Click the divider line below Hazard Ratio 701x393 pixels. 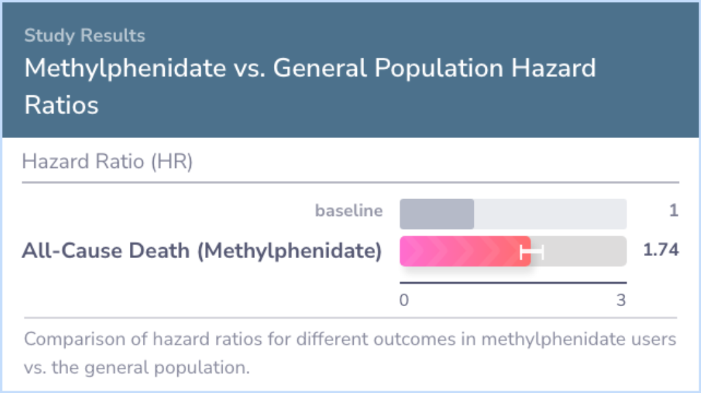[350, 182]
